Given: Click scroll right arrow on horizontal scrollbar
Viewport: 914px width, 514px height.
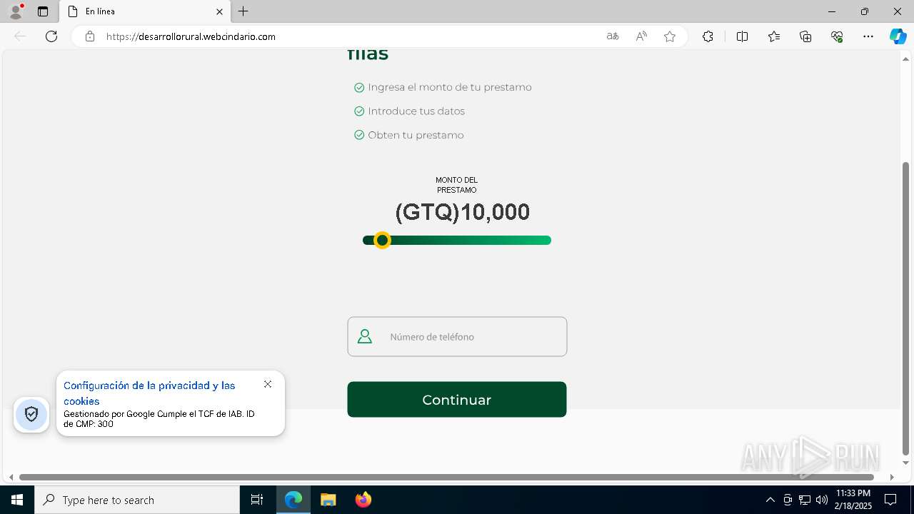Looking at the screenshot, I should (x=892, y=477).
